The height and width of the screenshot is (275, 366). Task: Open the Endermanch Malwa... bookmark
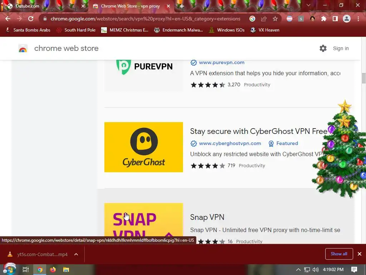(x=179, y=30)
